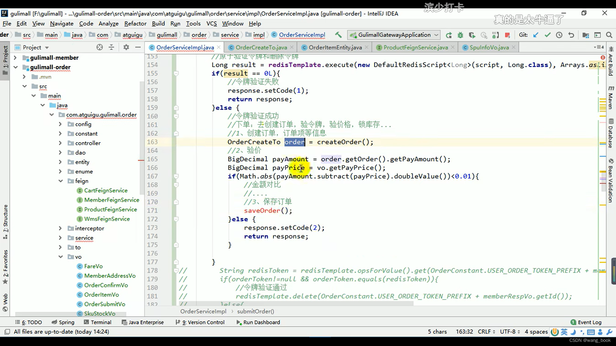Collapse the feign package folder
Image resolution: width=616 pixels, height=346 pixels.
point(61,181)
